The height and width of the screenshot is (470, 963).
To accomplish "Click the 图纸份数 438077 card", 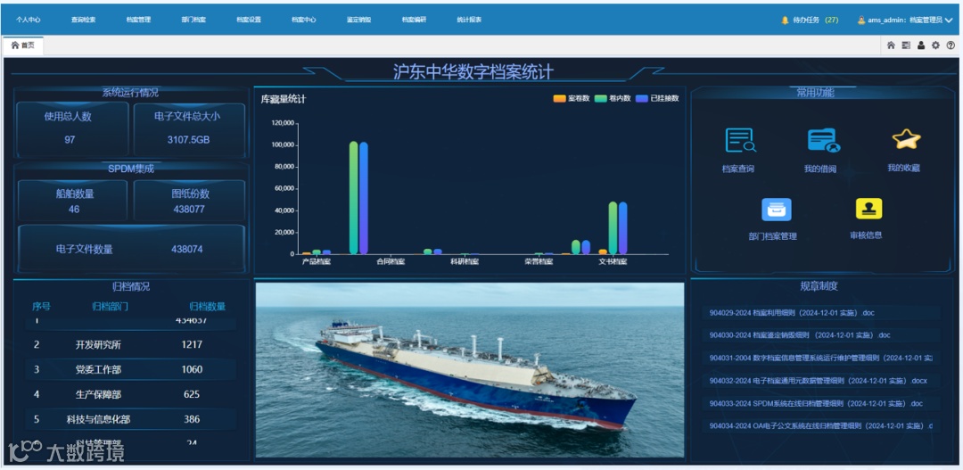I will (190, 201).
